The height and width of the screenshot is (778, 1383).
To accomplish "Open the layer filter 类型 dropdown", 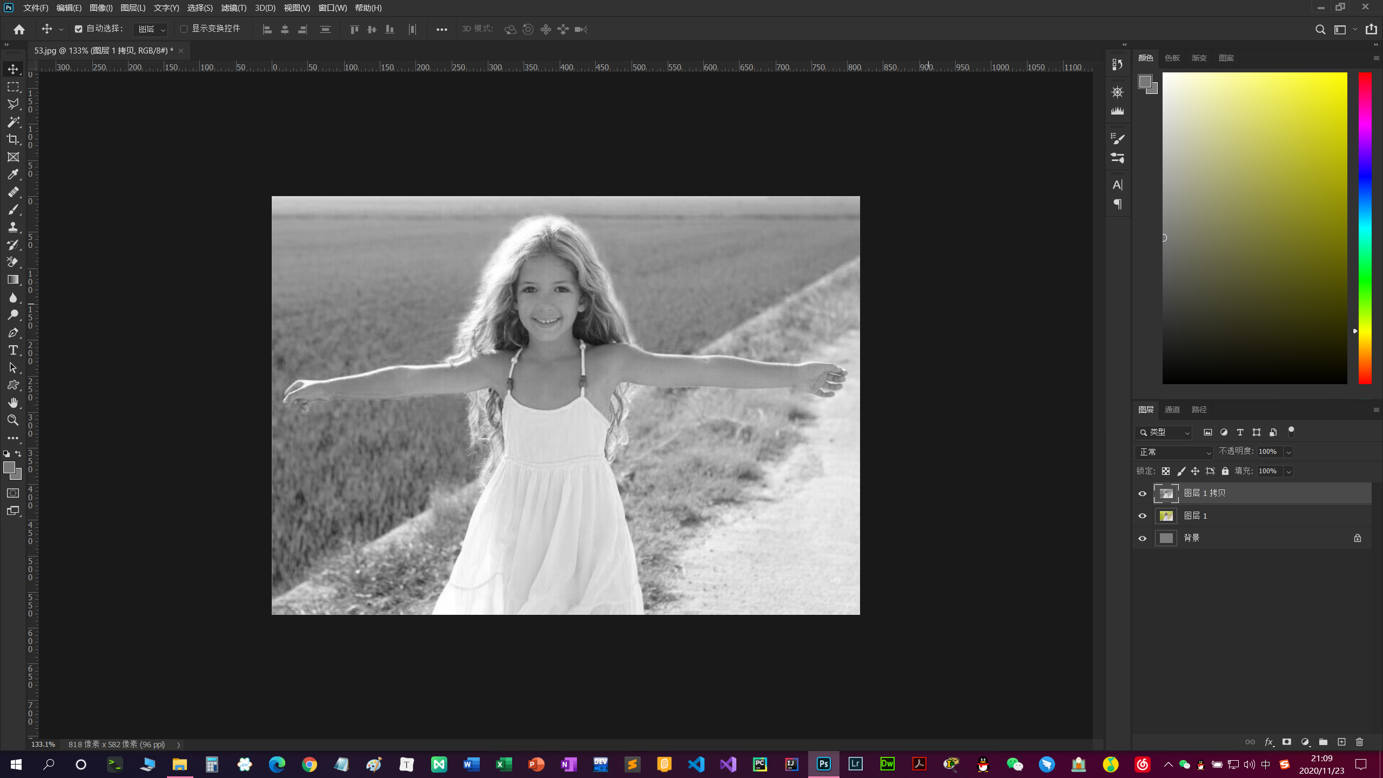I will (1164, 432).
